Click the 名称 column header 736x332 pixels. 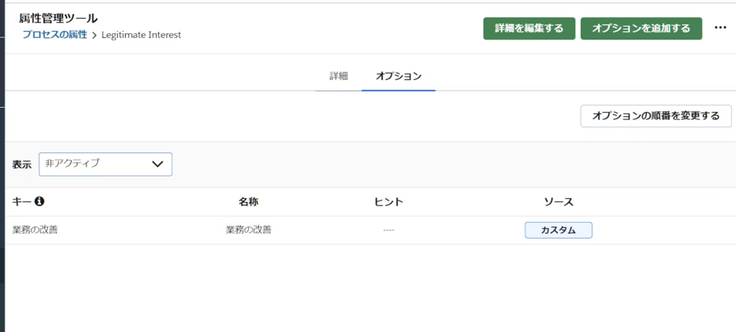tap(248, 202)
